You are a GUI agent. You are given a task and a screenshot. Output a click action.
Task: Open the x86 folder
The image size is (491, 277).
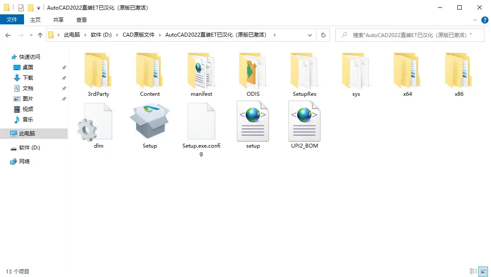459,75
